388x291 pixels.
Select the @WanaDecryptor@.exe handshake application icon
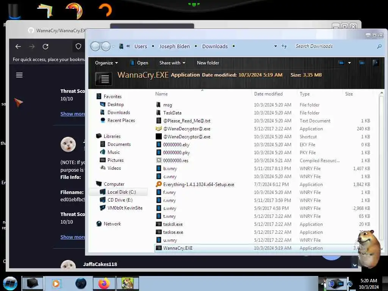159,129
